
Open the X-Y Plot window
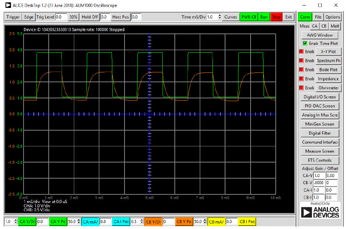tap(328, 52)
